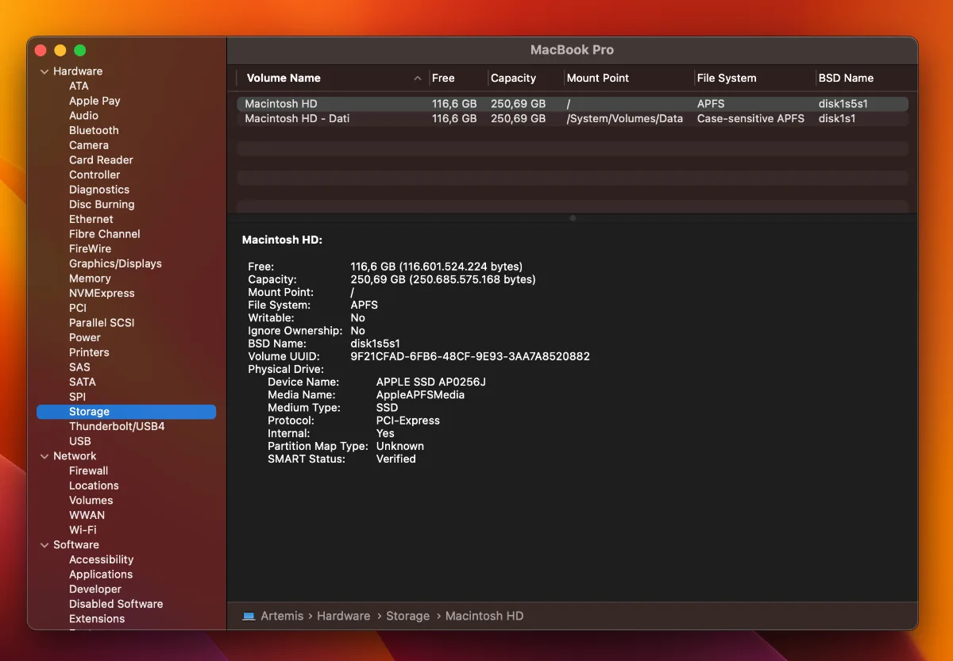Select Applications under Software

coord(101,575)
